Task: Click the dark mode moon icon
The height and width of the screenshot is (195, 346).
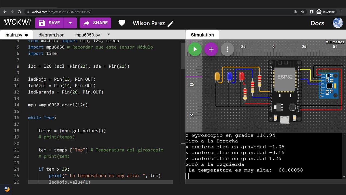Action: pyautogui.click(x=7, y=189)
